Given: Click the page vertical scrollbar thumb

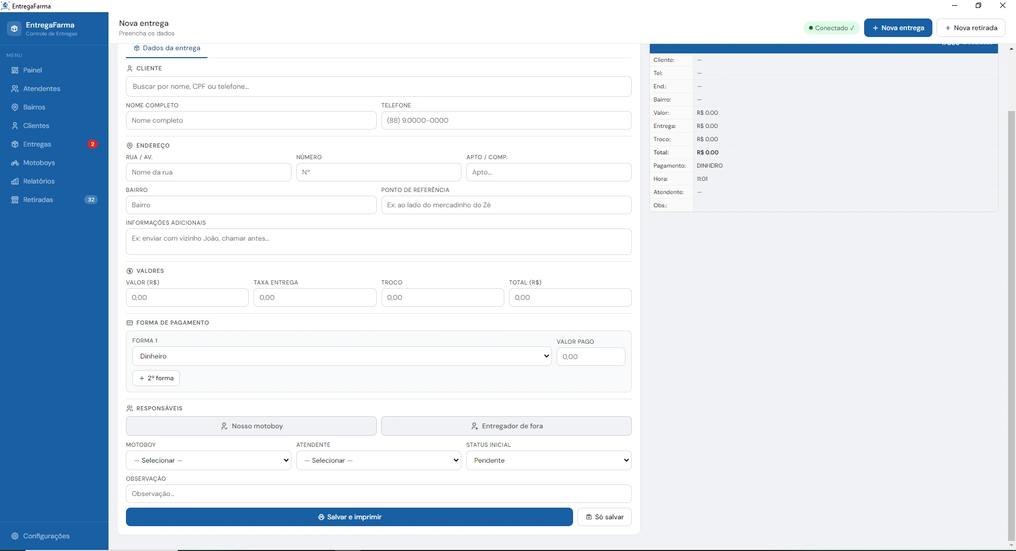Looking at the screenshot, I should point(1011,326).
